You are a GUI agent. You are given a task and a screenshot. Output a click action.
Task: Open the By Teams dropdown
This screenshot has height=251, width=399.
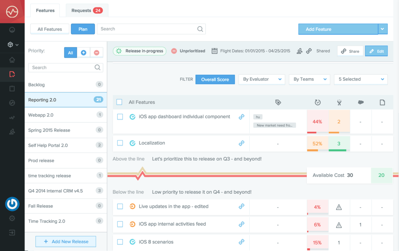[x=309, y=79]
